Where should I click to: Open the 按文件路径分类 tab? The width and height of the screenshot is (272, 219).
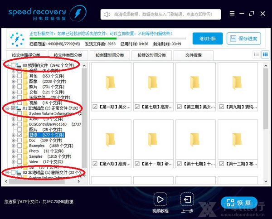tap(26, 55)
